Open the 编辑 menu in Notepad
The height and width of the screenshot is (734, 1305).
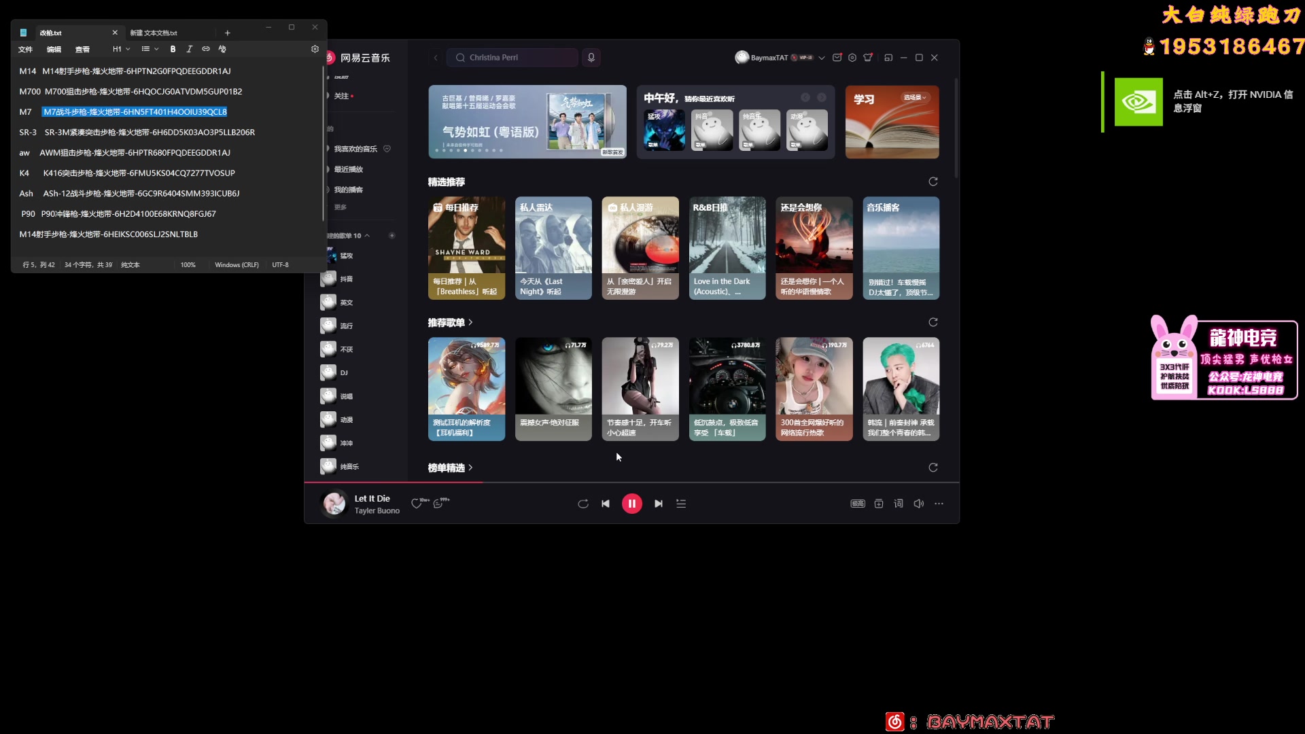click(x=54, y=49)
